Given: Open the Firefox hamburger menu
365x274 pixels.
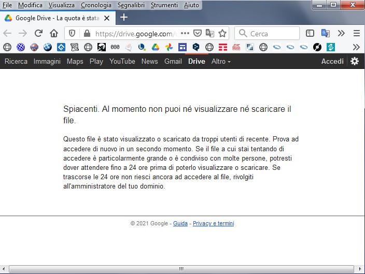Looking at the screenshot, I should tap(357, 33).
